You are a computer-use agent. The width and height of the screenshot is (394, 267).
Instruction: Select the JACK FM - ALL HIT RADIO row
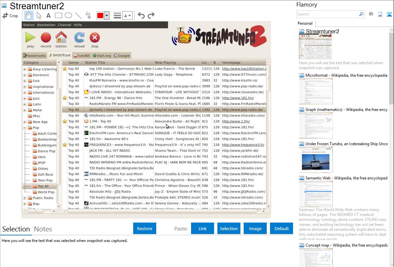point(164,150)
